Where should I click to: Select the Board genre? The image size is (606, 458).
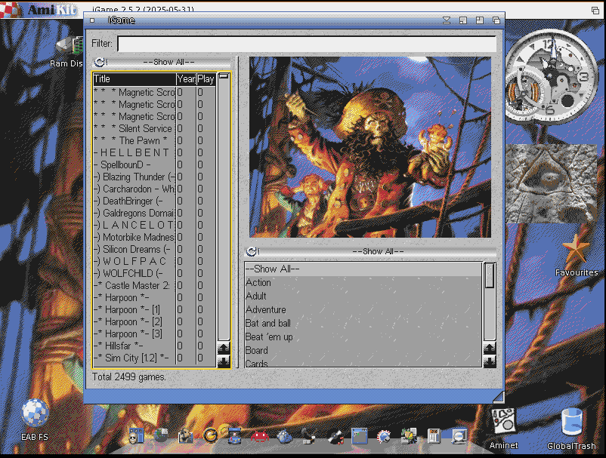(x=363, y=350)
